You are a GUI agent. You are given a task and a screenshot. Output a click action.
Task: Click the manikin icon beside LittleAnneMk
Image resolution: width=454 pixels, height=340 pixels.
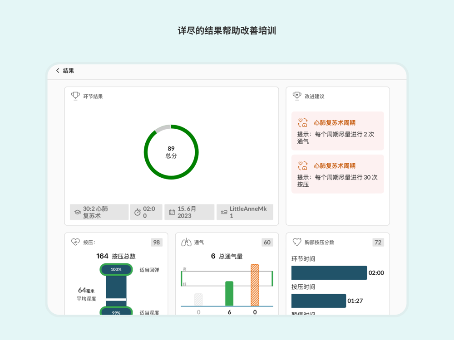(x=224, y=212)
